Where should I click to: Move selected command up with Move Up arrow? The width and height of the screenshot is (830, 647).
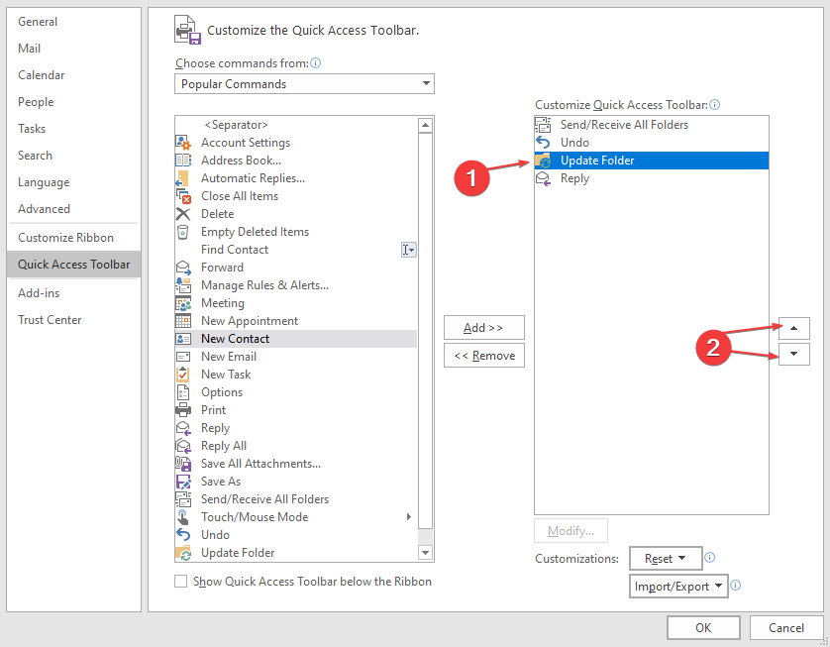793,328
